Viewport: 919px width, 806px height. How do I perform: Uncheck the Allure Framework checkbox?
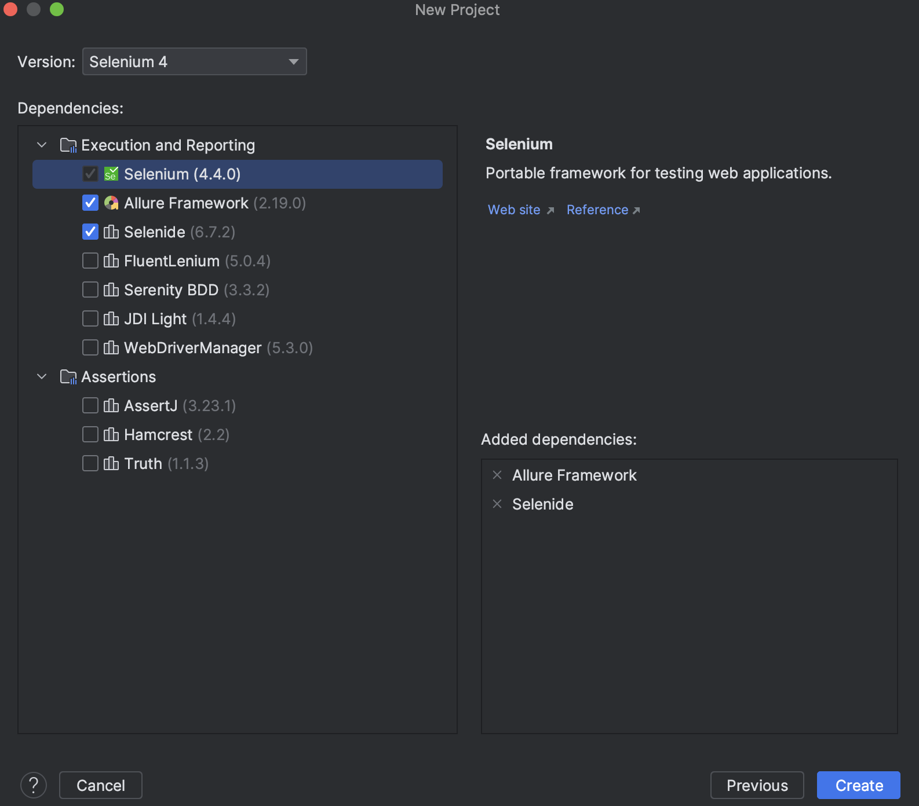90,203
